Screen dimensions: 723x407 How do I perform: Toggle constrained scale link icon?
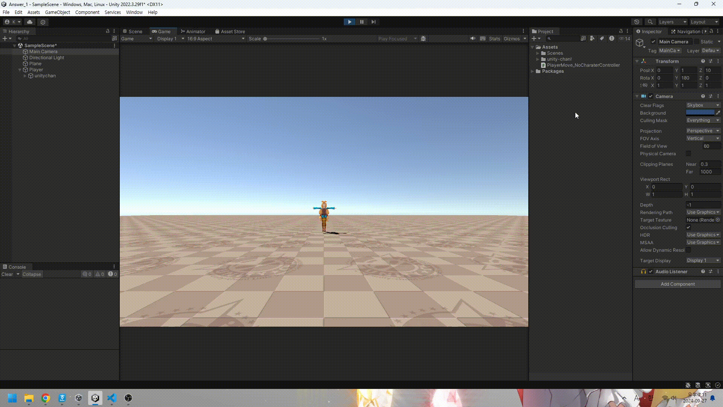(x=644, y=86)
